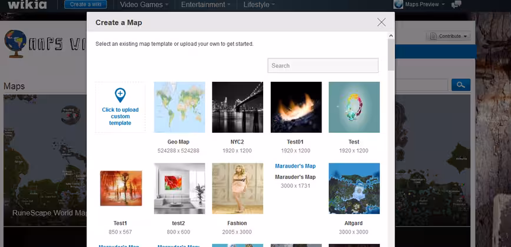Select the Geo Map template thumbnail
Image resolution: width=511 pixels, height=247 pixels.
click(x=180, y=107)
